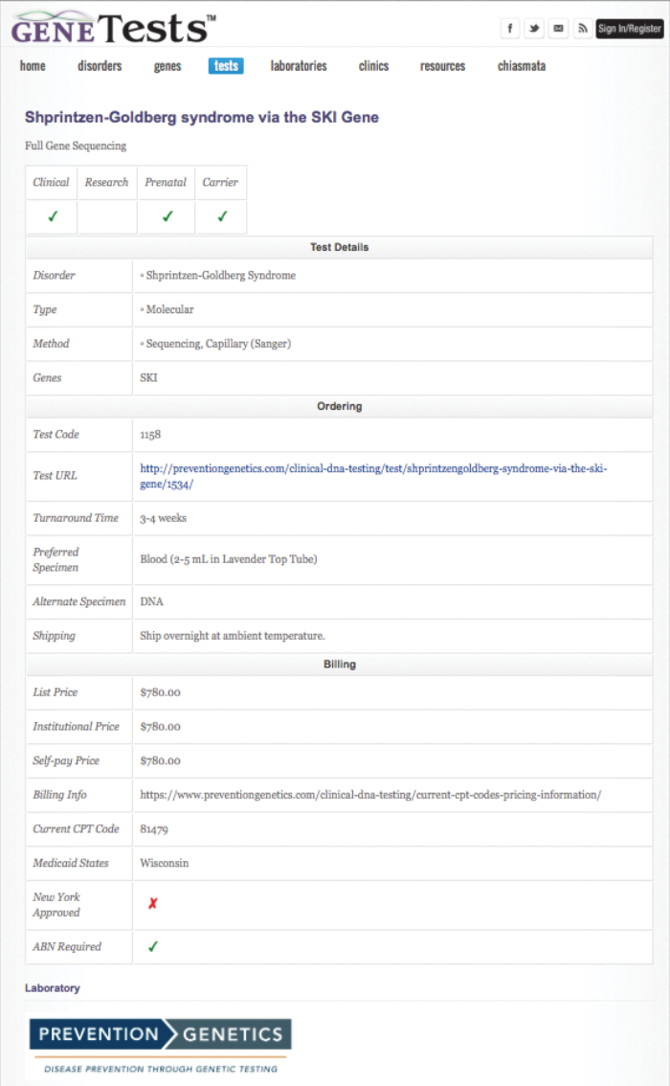Go to the home menu item
Screen dimensions: 670x1086
pyautogui.click(x=33, y=66)
